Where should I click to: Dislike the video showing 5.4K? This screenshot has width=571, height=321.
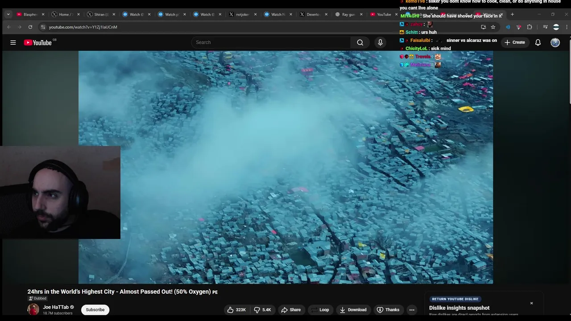[x=262, y=310]
